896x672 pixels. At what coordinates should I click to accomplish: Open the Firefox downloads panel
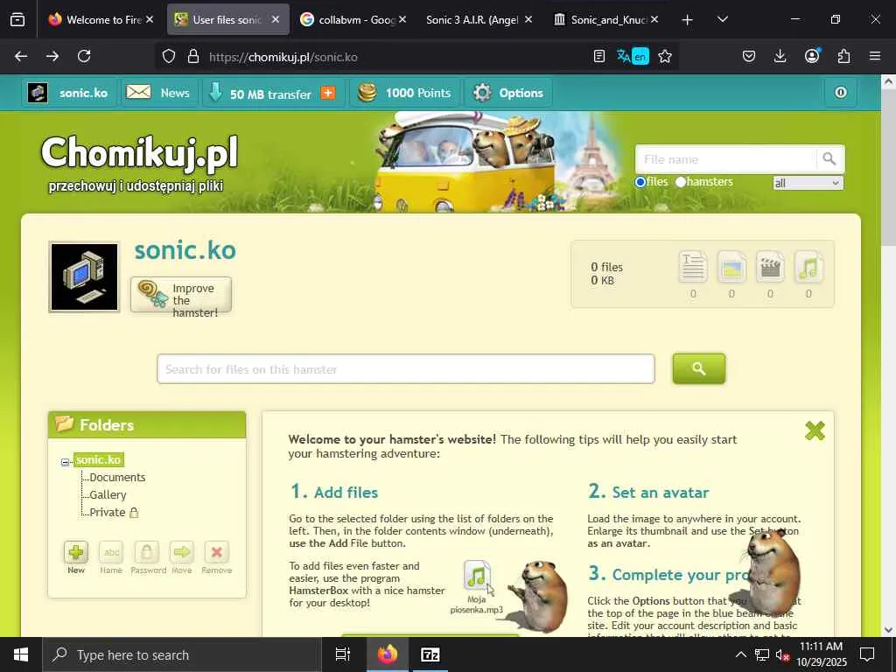pos(780,56)
